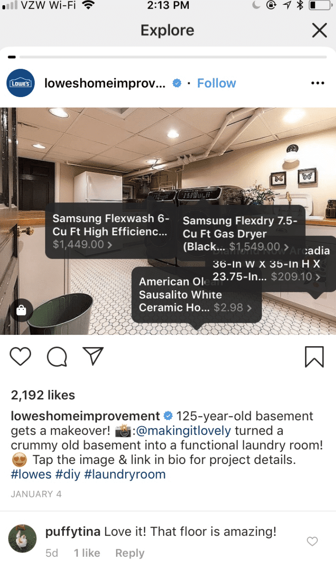Tap the #lowes hashtag
336x584 pixels.
click(x=31, y=474)
